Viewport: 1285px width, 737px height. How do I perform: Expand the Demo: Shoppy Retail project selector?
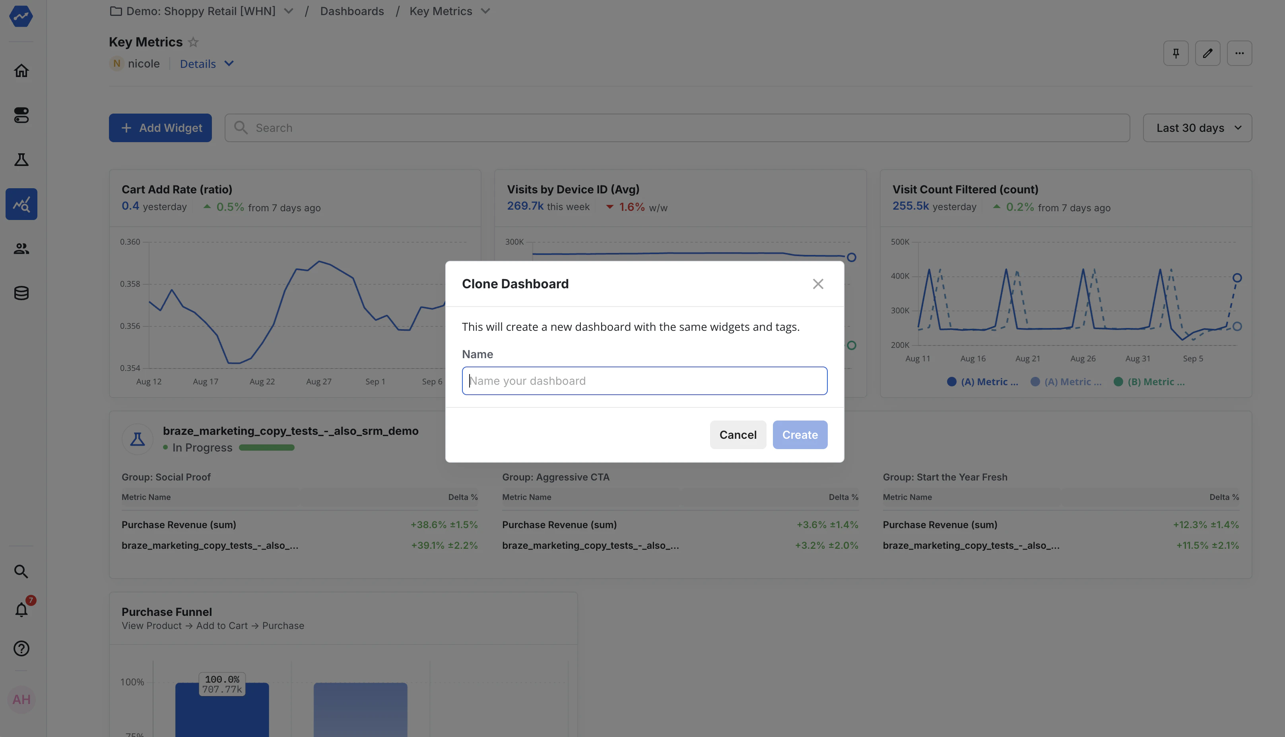click(288, 11)
